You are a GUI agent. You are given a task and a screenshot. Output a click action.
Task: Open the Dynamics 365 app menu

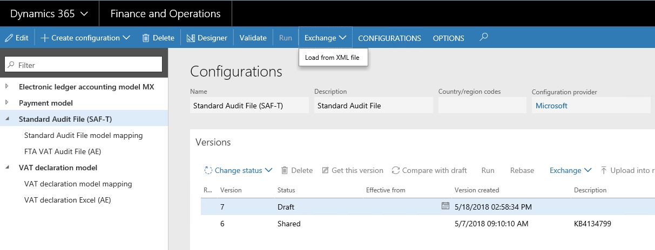click(49, 13)
